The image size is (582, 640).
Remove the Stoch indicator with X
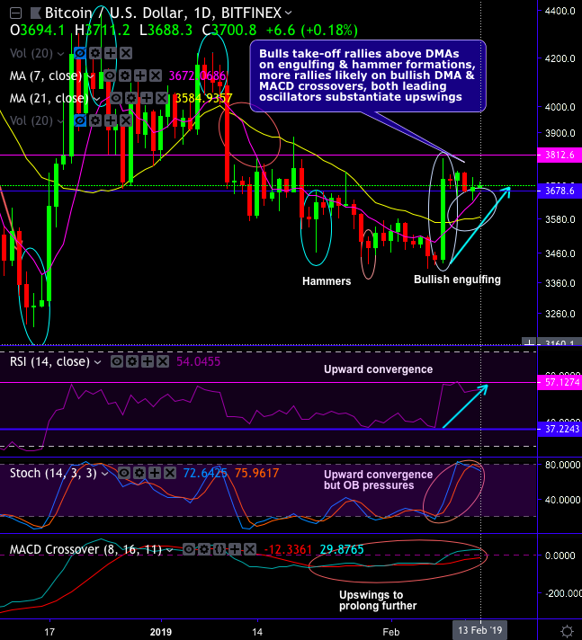pyautogui.click(x=170, y=473)
